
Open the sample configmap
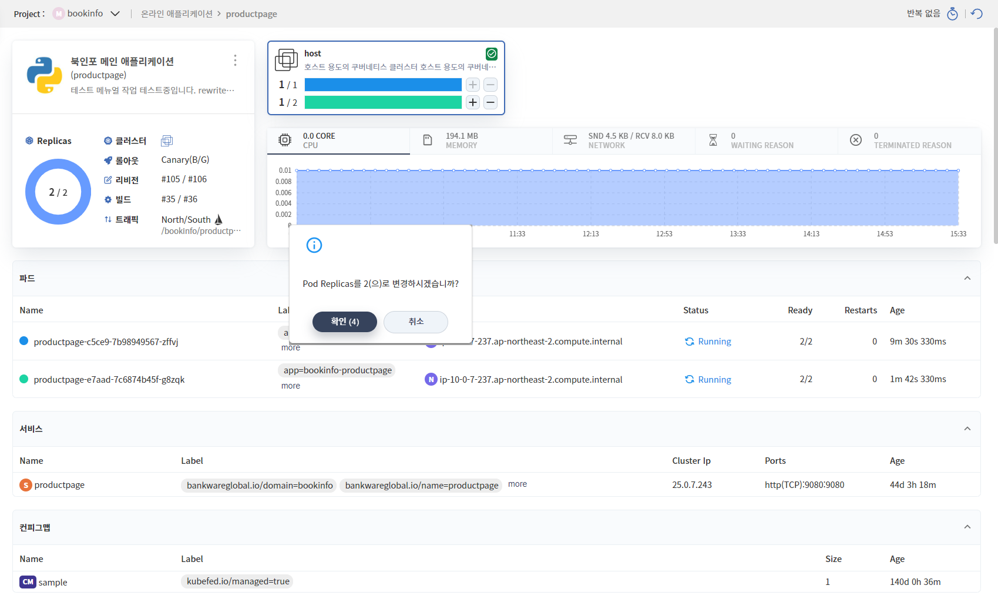53,583
